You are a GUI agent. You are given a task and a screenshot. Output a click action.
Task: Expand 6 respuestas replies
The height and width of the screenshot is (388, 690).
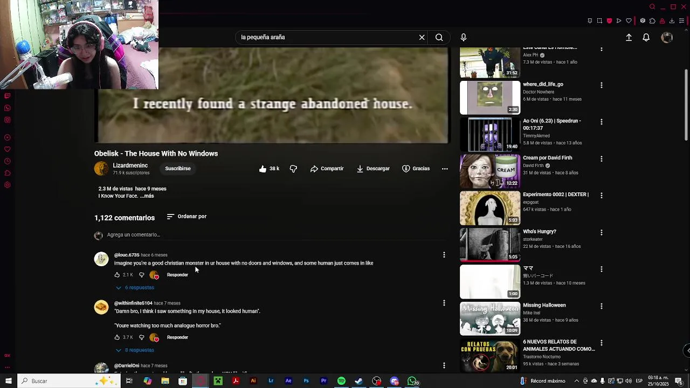[x=135, y=288]
